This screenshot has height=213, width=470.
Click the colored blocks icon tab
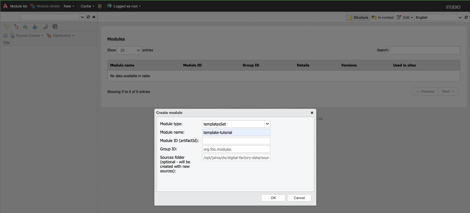click(x=36, y=27)
